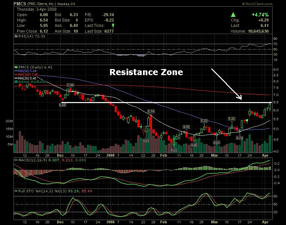Click the MA(20) 5.43 legend entry
Viewport: 286px width, 225px height.
(27, 78)
